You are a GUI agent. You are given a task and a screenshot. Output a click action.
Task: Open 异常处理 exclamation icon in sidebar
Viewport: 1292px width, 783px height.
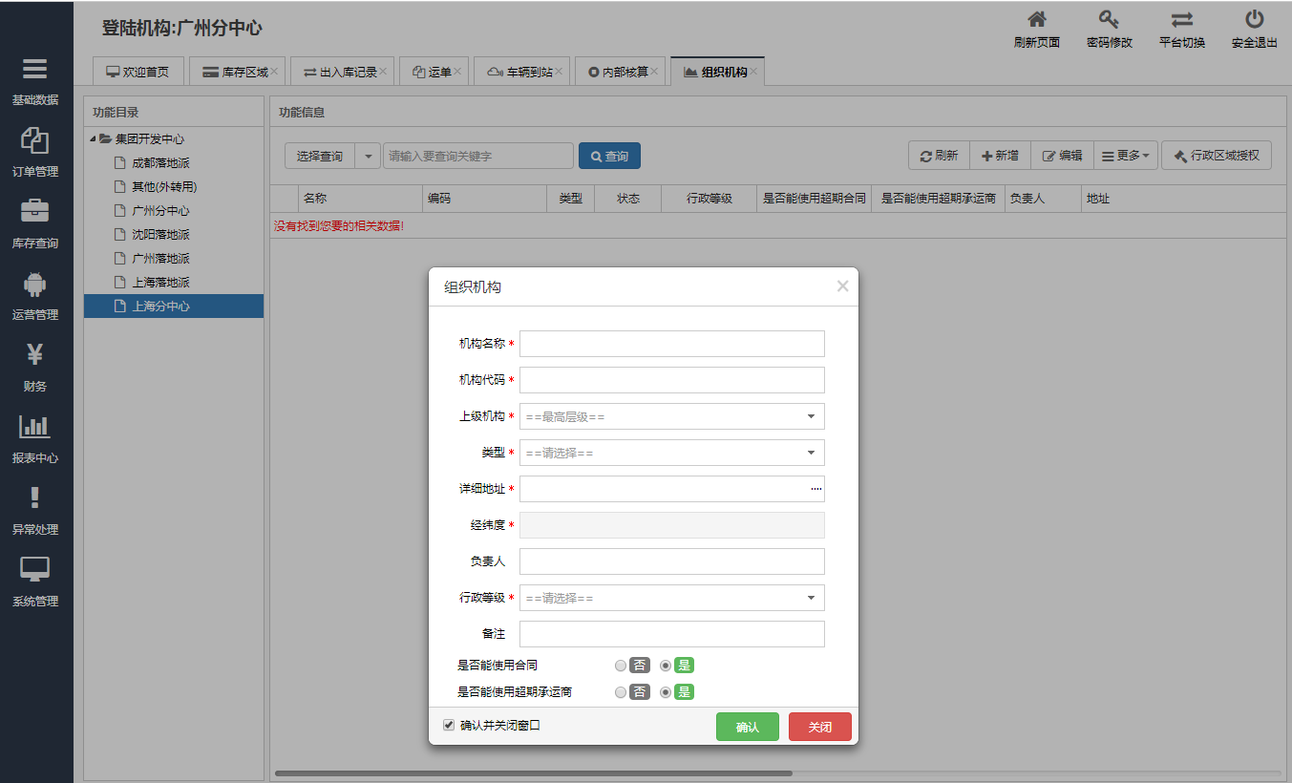click(x=35, y=497)
